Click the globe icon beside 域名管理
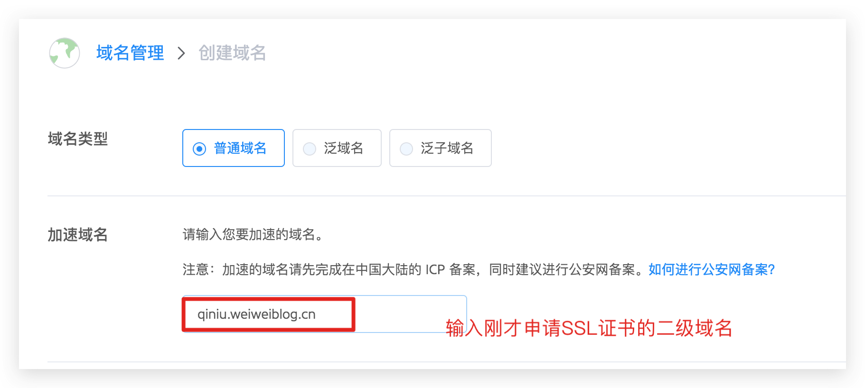The image size is (865, 388). [65, 53]
